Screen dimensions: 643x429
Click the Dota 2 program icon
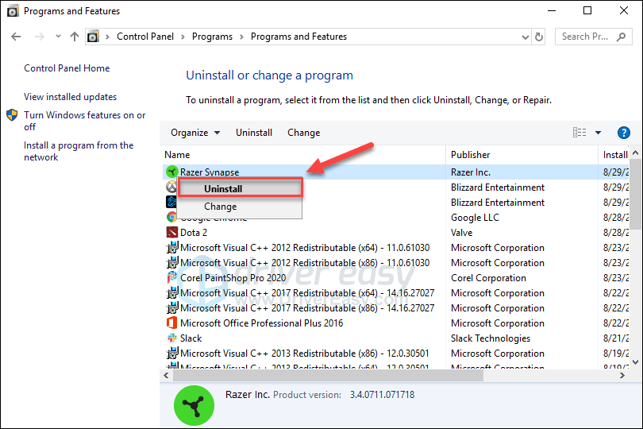[x=171, y=232]
